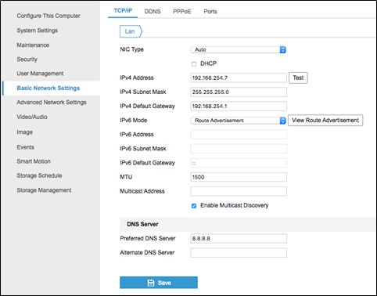
Task: Enable the DHCP checkbox
Action: [x=194, y=64]
